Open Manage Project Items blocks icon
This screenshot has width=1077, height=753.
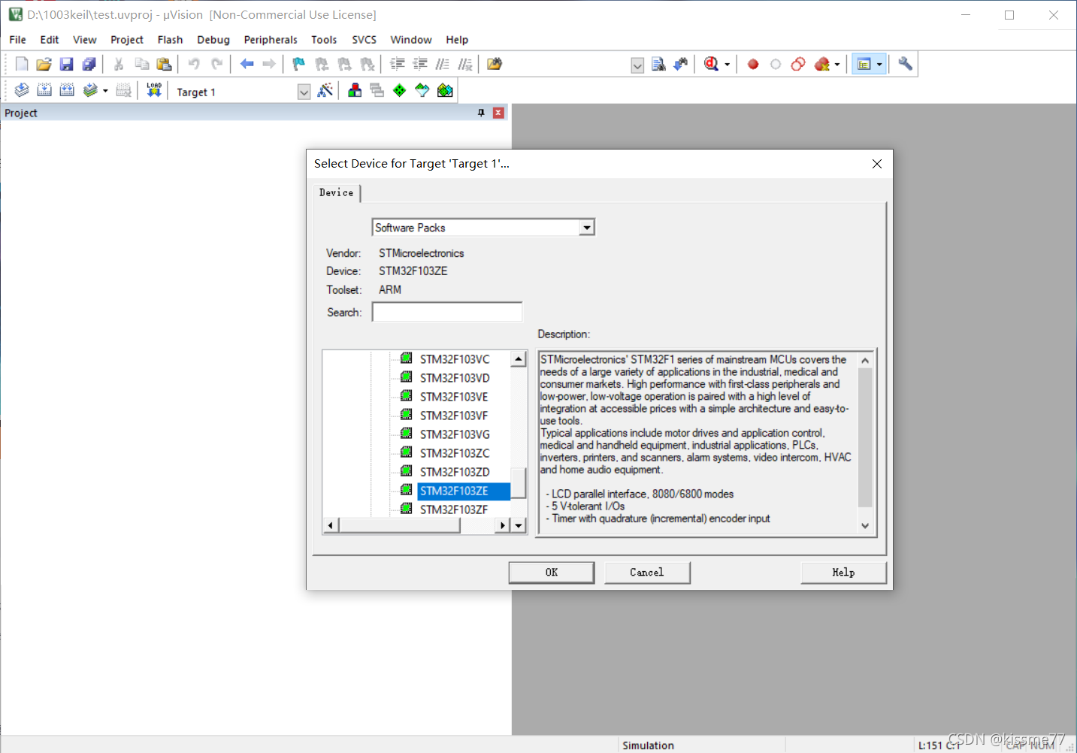(x=355, y=91)
